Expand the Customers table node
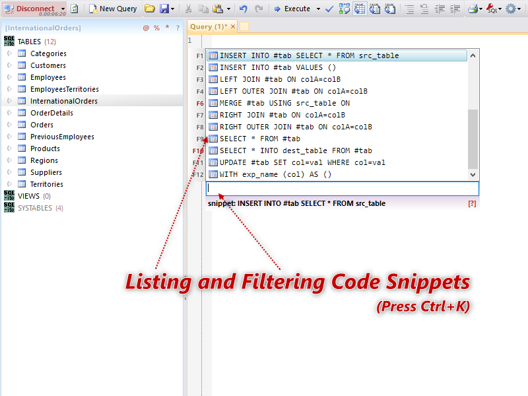Screen dimensions: 528x396 click(x=9, y=65)
